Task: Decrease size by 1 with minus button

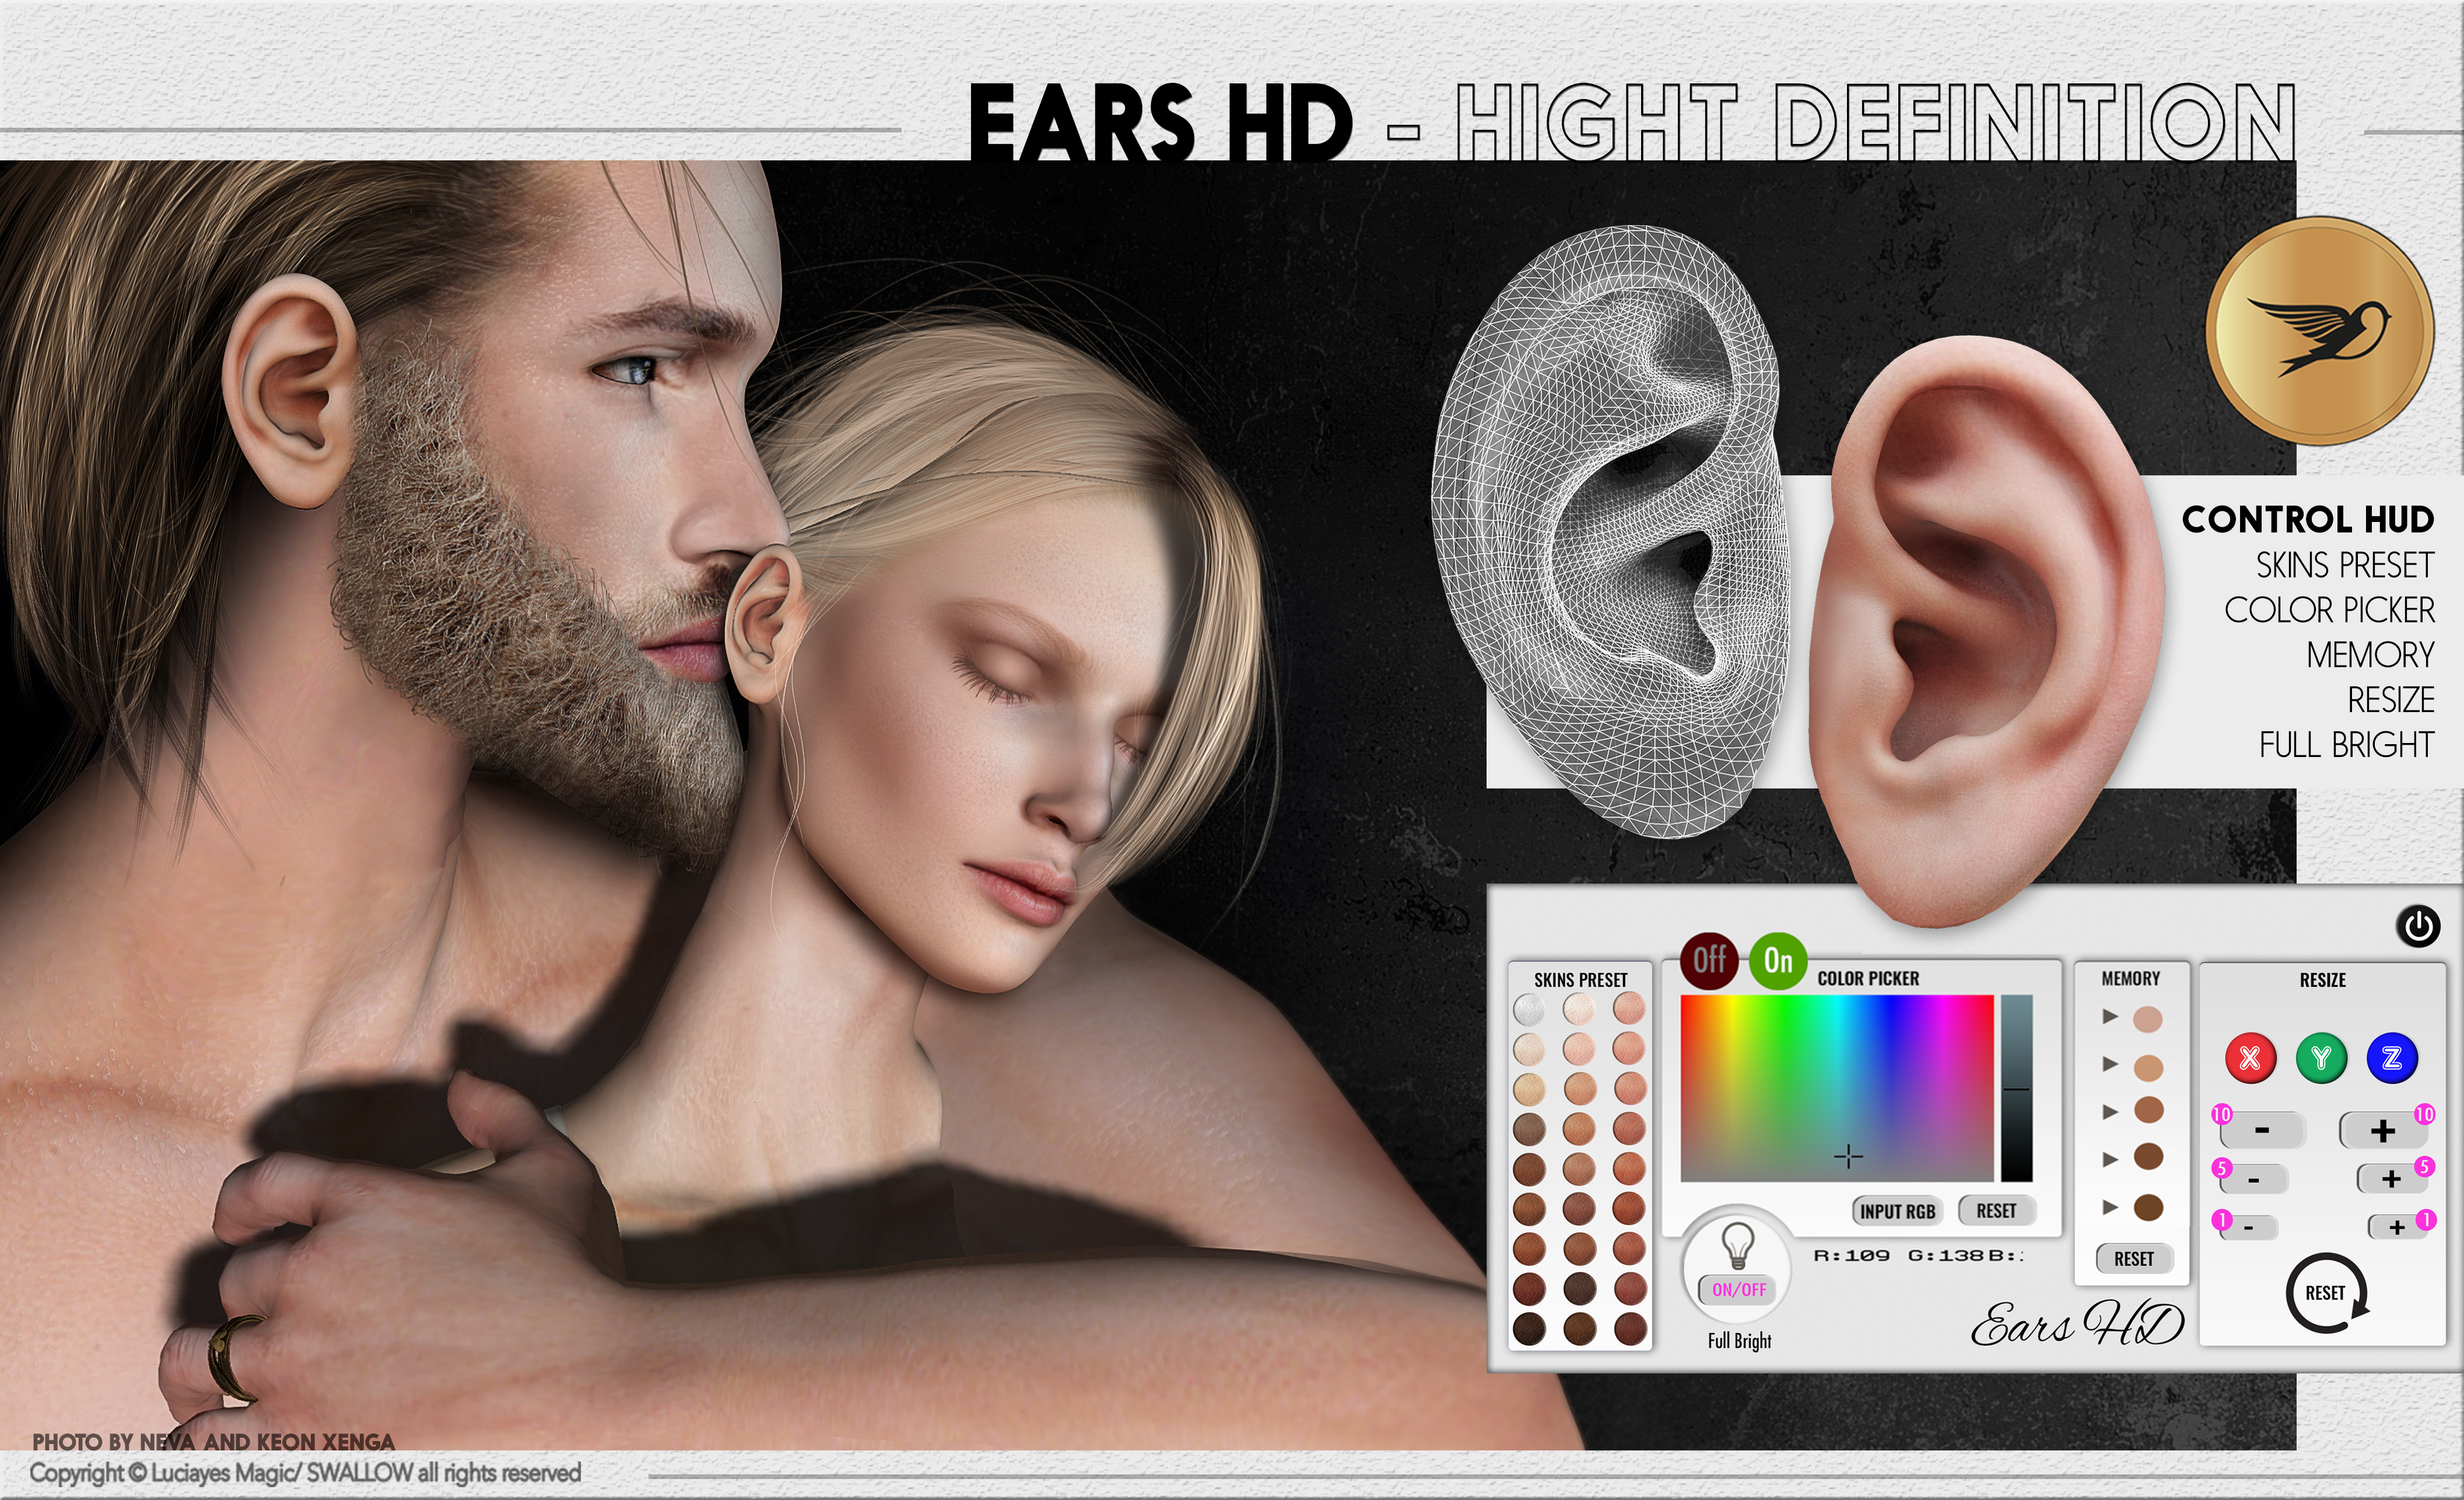Action: pos(2248,1227)
